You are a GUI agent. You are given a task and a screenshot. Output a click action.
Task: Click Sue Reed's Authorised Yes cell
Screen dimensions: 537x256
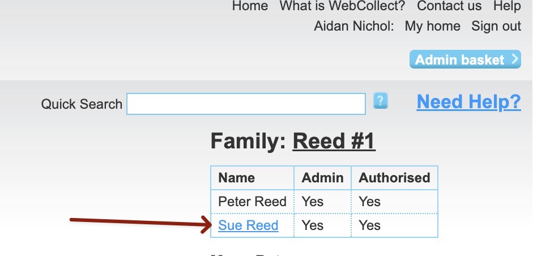click(x=370, y=225)
